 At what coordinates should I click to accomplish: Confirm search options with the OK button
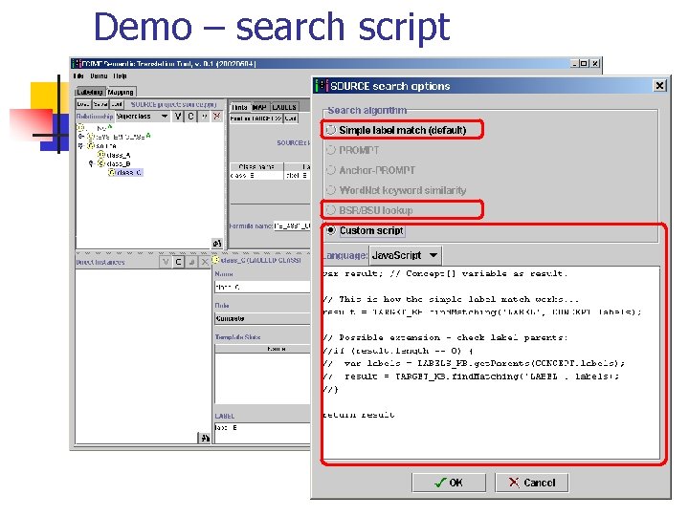tap(449, 483)
